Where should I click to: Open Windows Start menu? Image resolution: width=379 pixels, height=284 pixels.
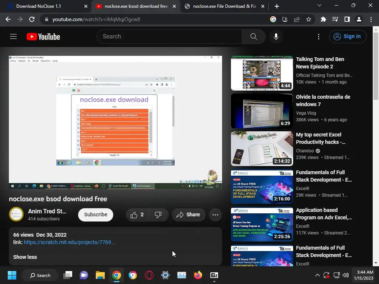point(12,275)
